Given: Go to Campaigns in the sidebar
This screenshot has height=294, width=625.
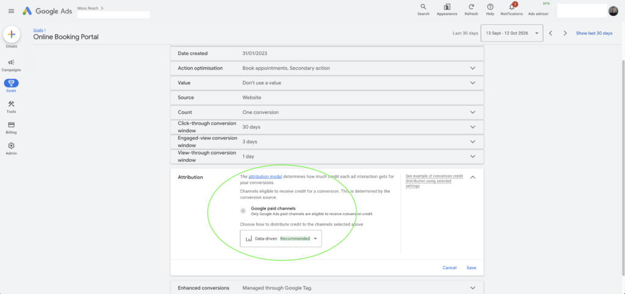Looking at the screenshot, I should point(11,65).
